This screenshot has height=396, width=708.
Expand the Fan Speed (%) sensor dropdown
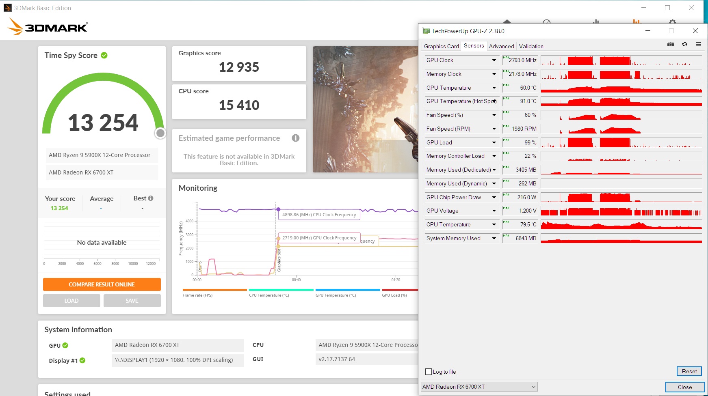click(x=494, y=115)
